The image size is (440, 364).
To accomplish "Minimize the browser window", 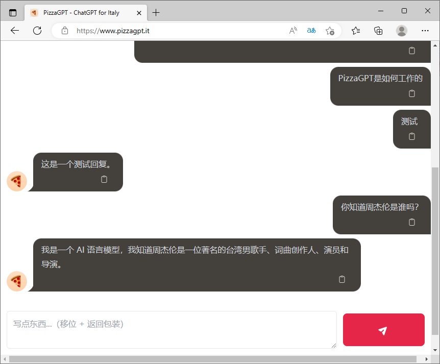I will pyautogui.click(x=381, y=11).
